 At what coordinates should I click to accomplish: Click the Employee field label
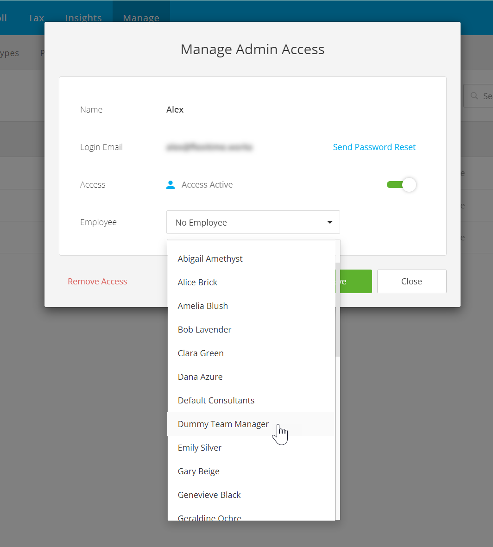point(98,222)
